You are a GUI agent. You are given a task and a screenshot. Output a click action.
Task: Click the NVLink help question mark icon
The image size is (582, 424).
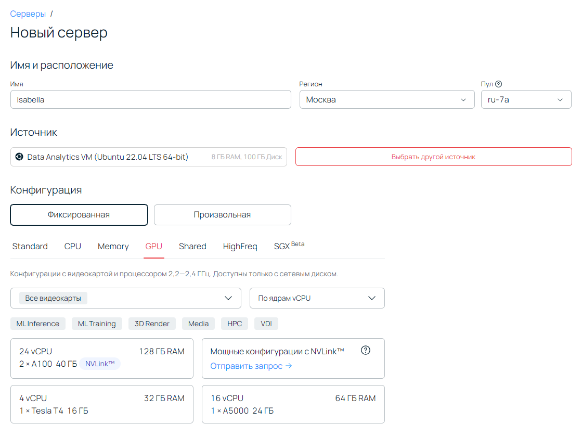pyautogui.click(x=365, y=351)
